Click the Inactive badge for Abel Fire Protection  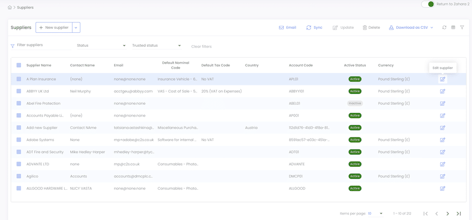coord(355,103)
